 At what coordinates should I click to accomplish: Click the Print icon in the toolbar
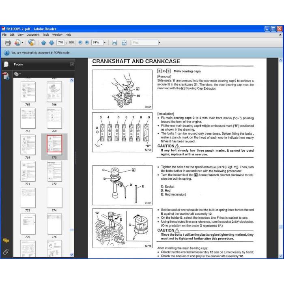point(8,43)
